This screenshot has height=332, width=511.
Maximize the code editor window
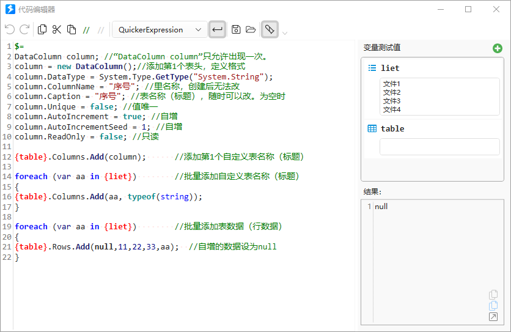(468, 9)
